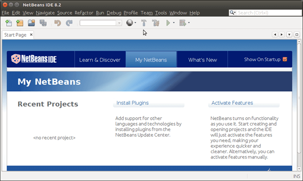Select the My NetBeans tab

tap(151, 60)
